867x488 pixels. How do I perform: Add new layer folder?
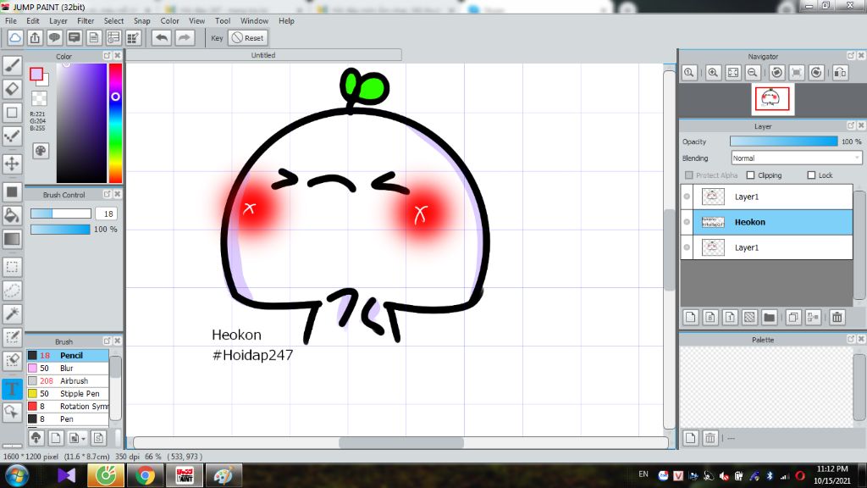coord(769,317)
